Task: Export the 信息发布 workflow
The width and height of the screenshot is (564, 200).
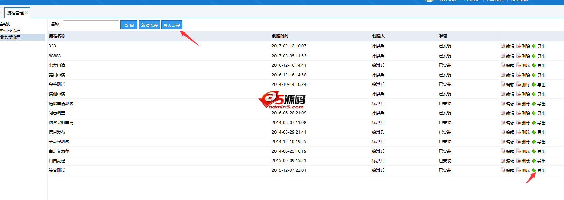Action: 539,132
